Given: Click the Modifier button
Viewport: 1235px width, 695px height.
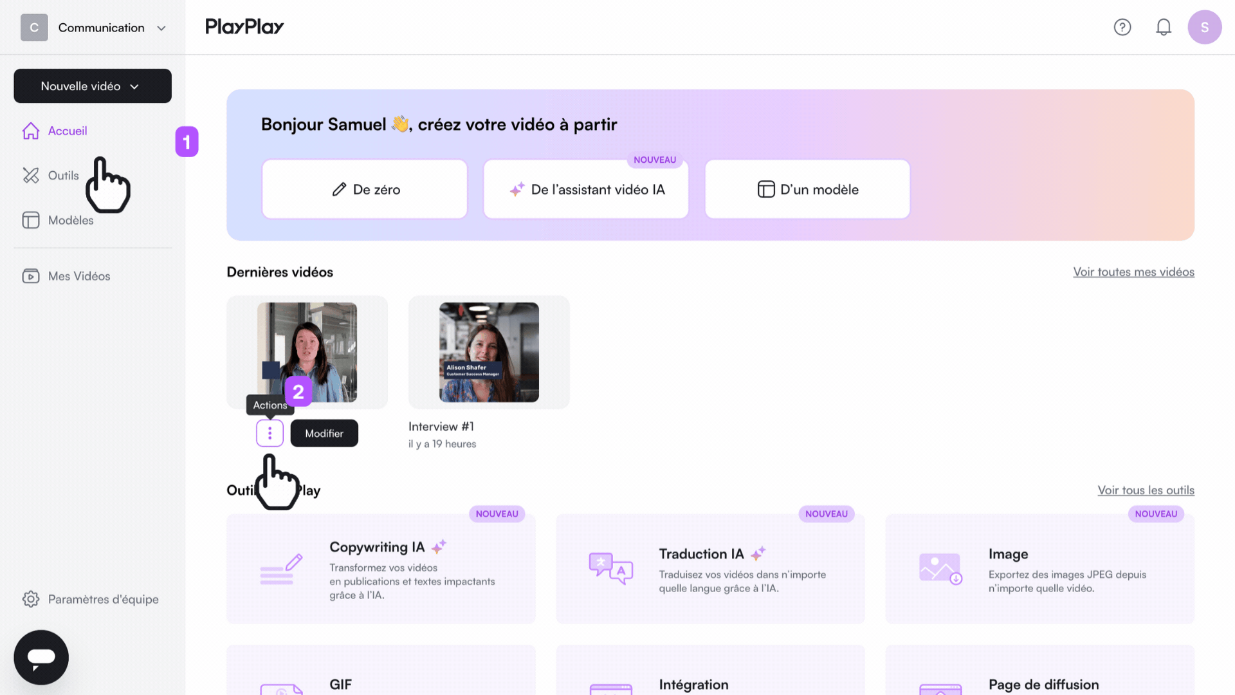Looking at the screenshot, I should (x=324, y=433).
